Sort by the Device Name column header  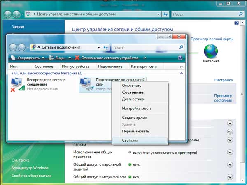point(75,67)
